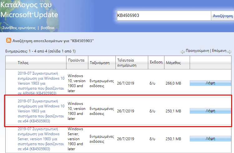Open the ARM64 KB4505903 update title link
Viewport: 234px width, 153px height.
(41, 83)
